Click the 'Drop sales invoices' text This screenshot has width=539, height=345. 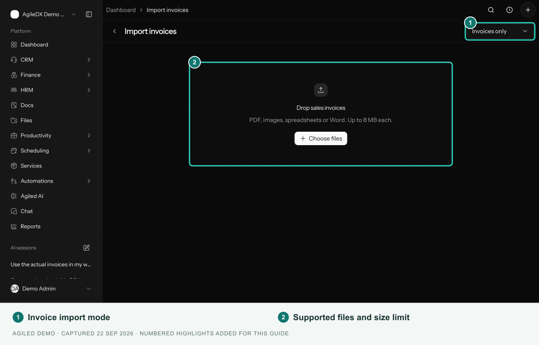tap(321, 108)
